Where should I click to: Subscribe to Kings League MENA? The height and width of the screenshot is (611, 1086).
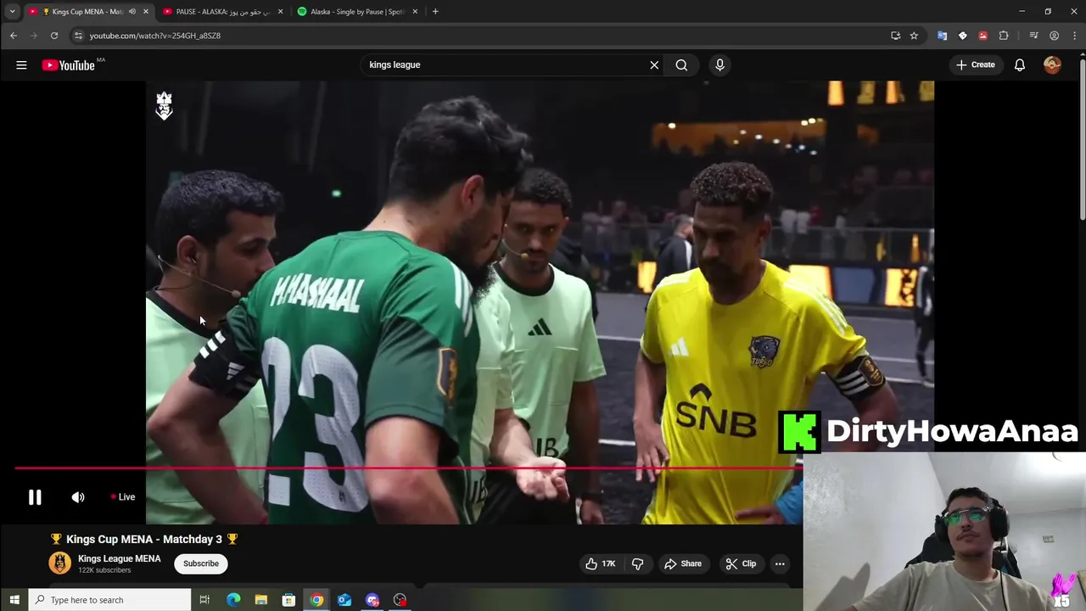(201, 563)
